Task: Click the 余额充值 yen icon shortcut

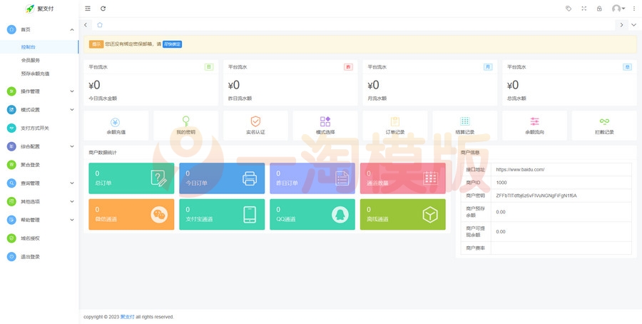Action: 115,122
